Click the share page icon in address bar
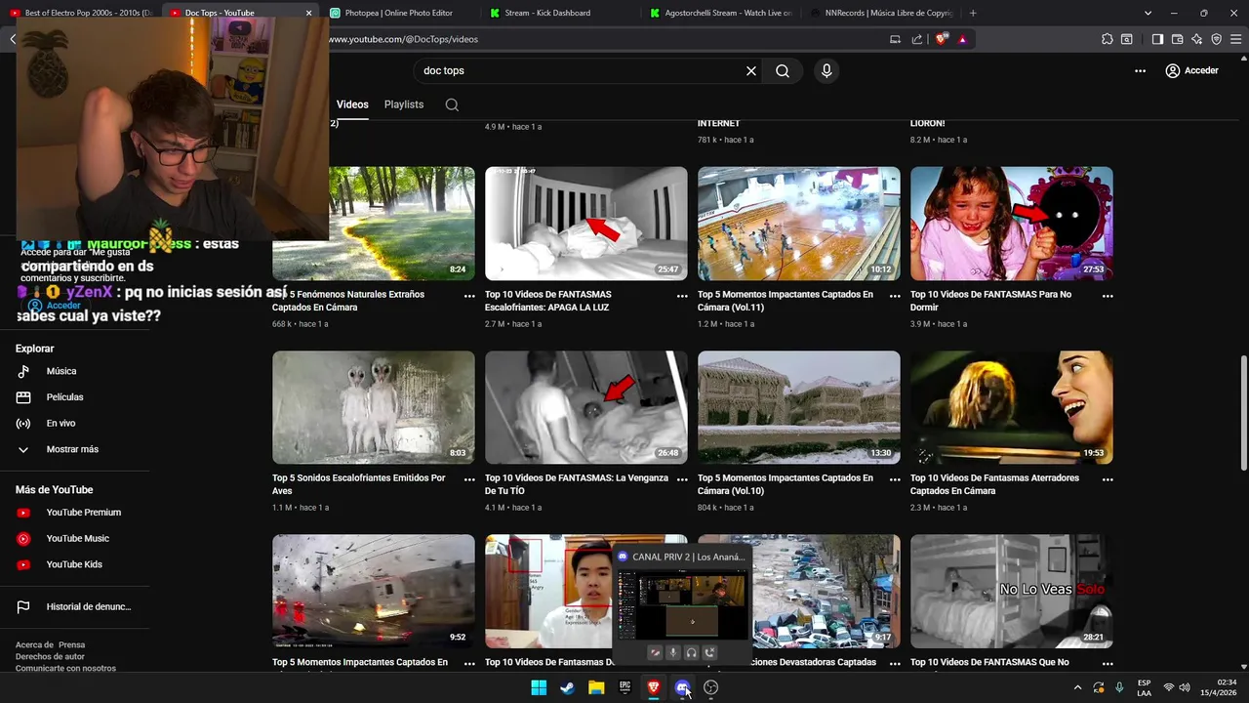Viewport: 1249px width, 703px height. tap(917, 39)
